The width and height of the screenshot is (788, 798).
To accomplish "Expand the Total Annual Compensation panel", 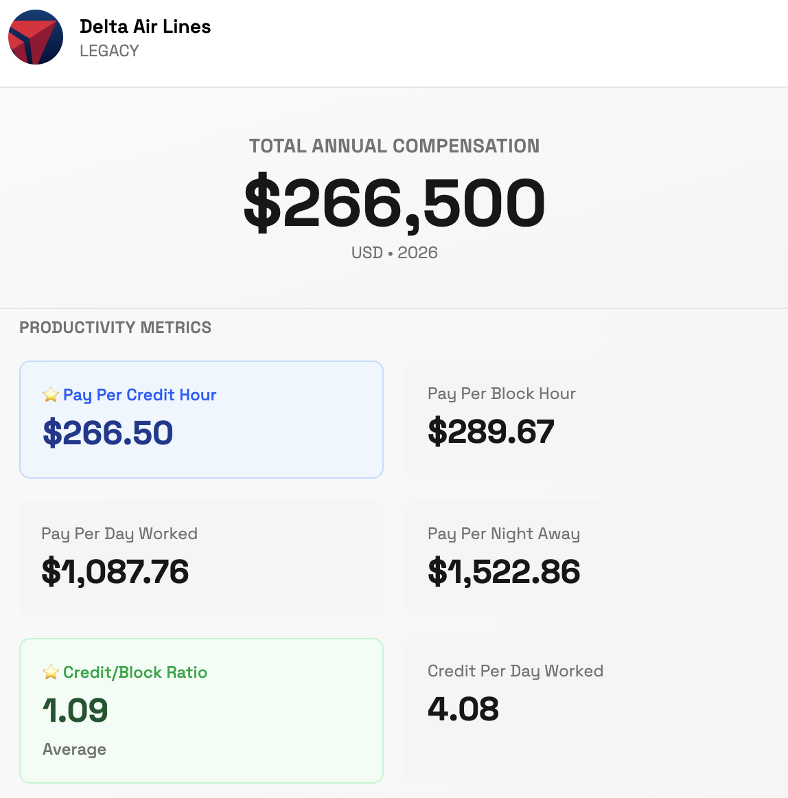I will (x=394, y=198).
